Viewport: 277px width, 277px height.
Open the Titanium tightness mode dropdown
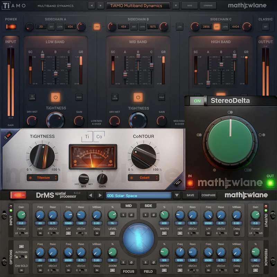(42, 178)
